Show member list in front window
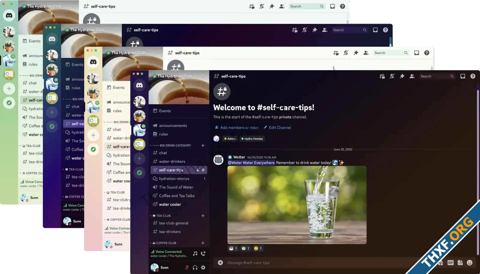 pos(412,76)
